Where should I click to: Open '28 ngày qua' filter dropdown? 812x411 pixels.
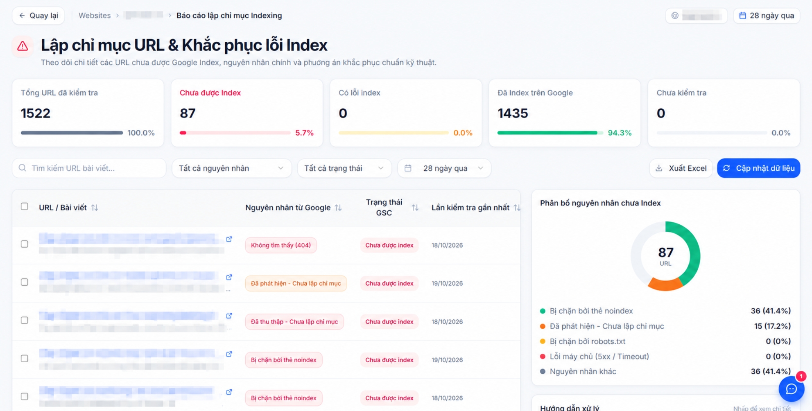(444, 168)
